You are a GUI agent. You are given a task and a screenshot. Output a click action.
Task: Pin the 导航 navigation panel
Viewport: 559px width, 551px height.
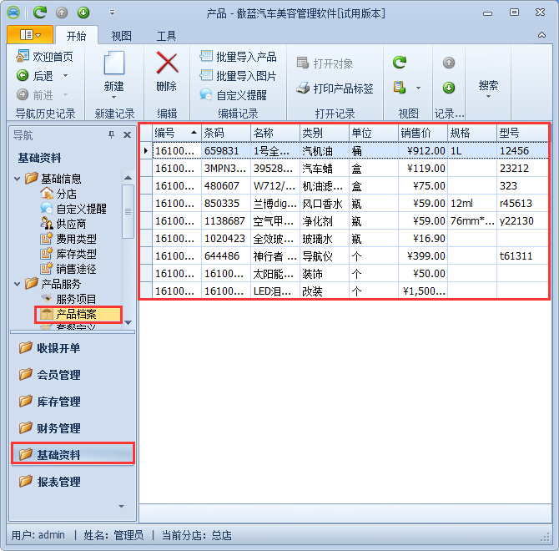click(112, 135)
